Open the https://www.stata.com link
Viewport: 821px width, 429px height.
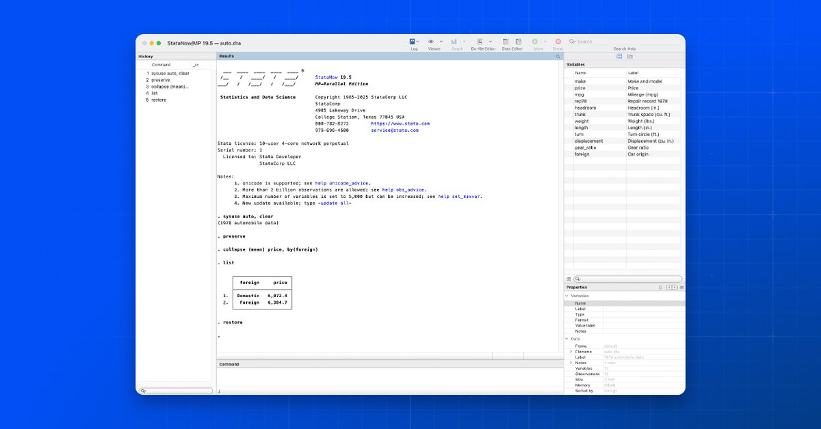pyautogui.click(x=400, y=124)
